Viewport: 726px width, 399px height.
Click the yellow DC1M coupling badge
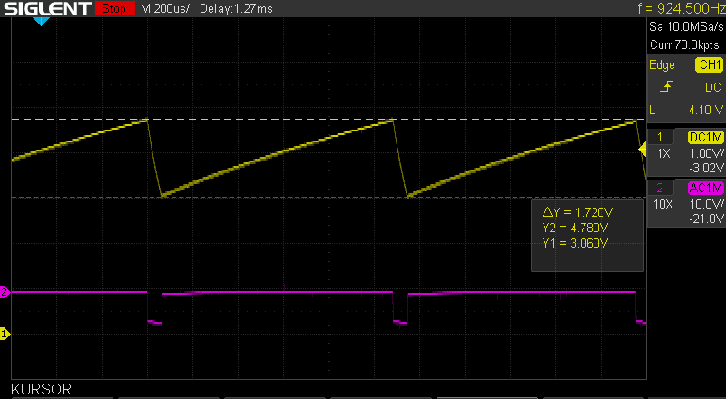(706, 137)
